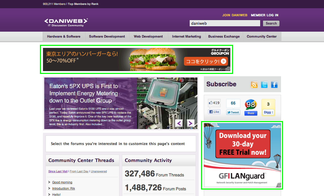Show next featured article arrow
The width and height of the screenshot is (324, 196).
point(190,123)
